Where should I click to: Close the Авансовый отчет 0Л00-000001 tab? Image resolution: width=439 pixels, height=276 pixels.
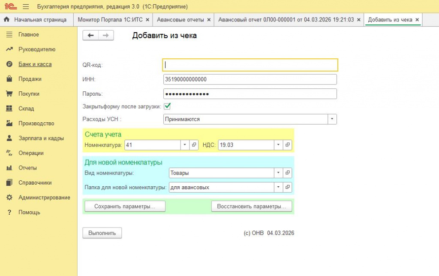pyautogui.click(x=359, y=20)
